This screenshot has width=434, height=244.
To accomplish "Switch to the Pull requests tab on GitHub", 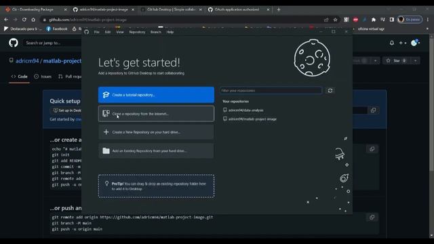I will pos(70,77).
